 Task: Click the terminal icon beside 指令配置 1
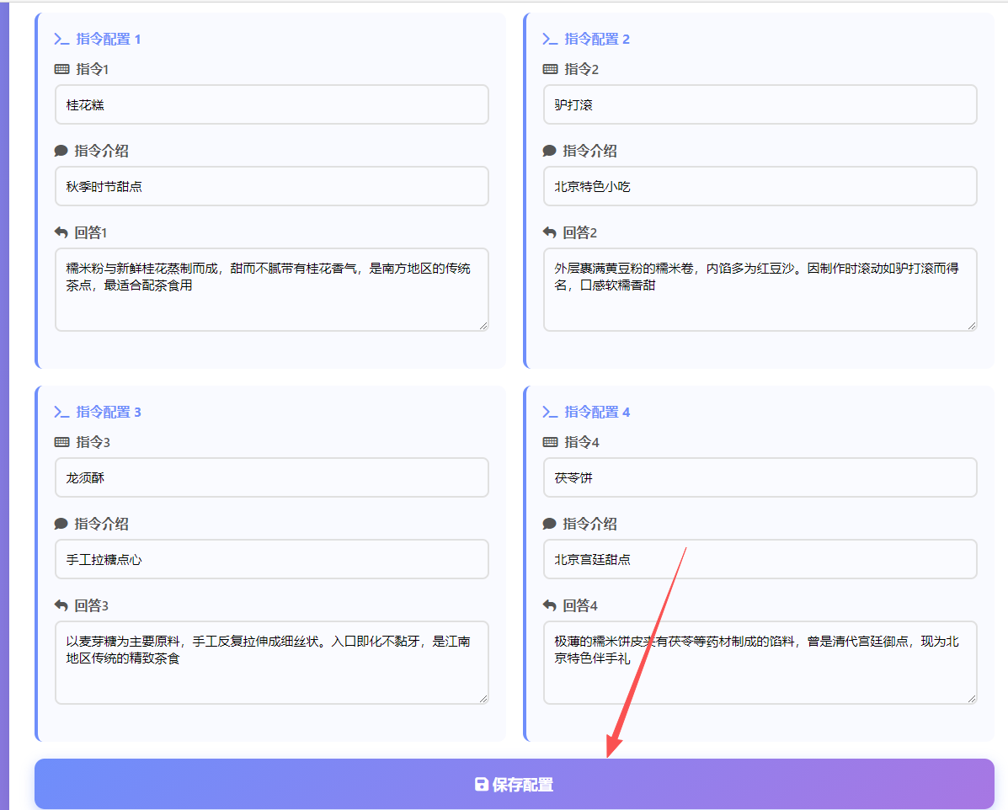point(60,39)
